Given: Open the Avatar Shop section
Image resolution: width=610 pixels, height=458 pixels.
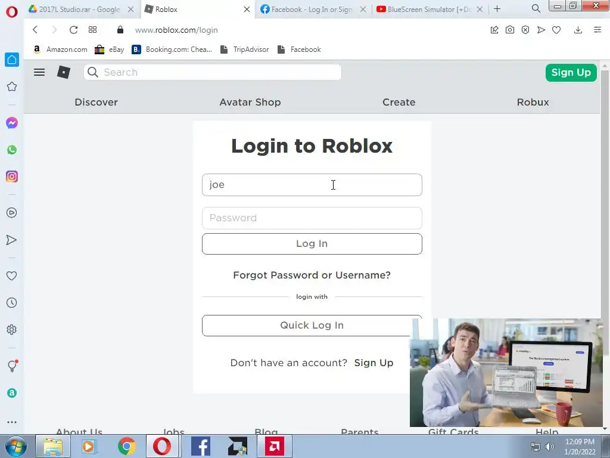Looking at the screenshot, I should tap(250, 102).
